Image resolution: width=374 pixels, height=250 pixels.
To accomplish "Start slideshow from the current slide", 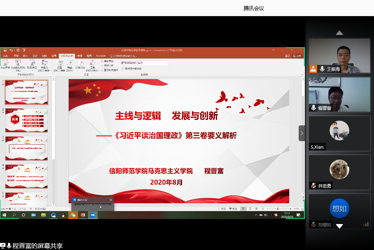I will 18,64.
